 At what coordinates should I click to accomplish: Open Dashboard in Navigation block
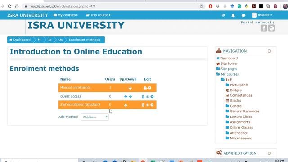coord(229,58)
